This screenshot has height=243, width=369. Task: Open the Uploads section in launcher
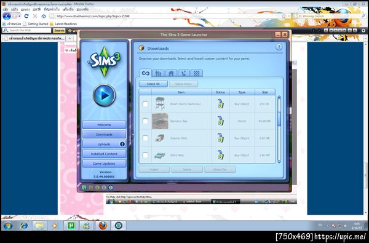point(105,144)
